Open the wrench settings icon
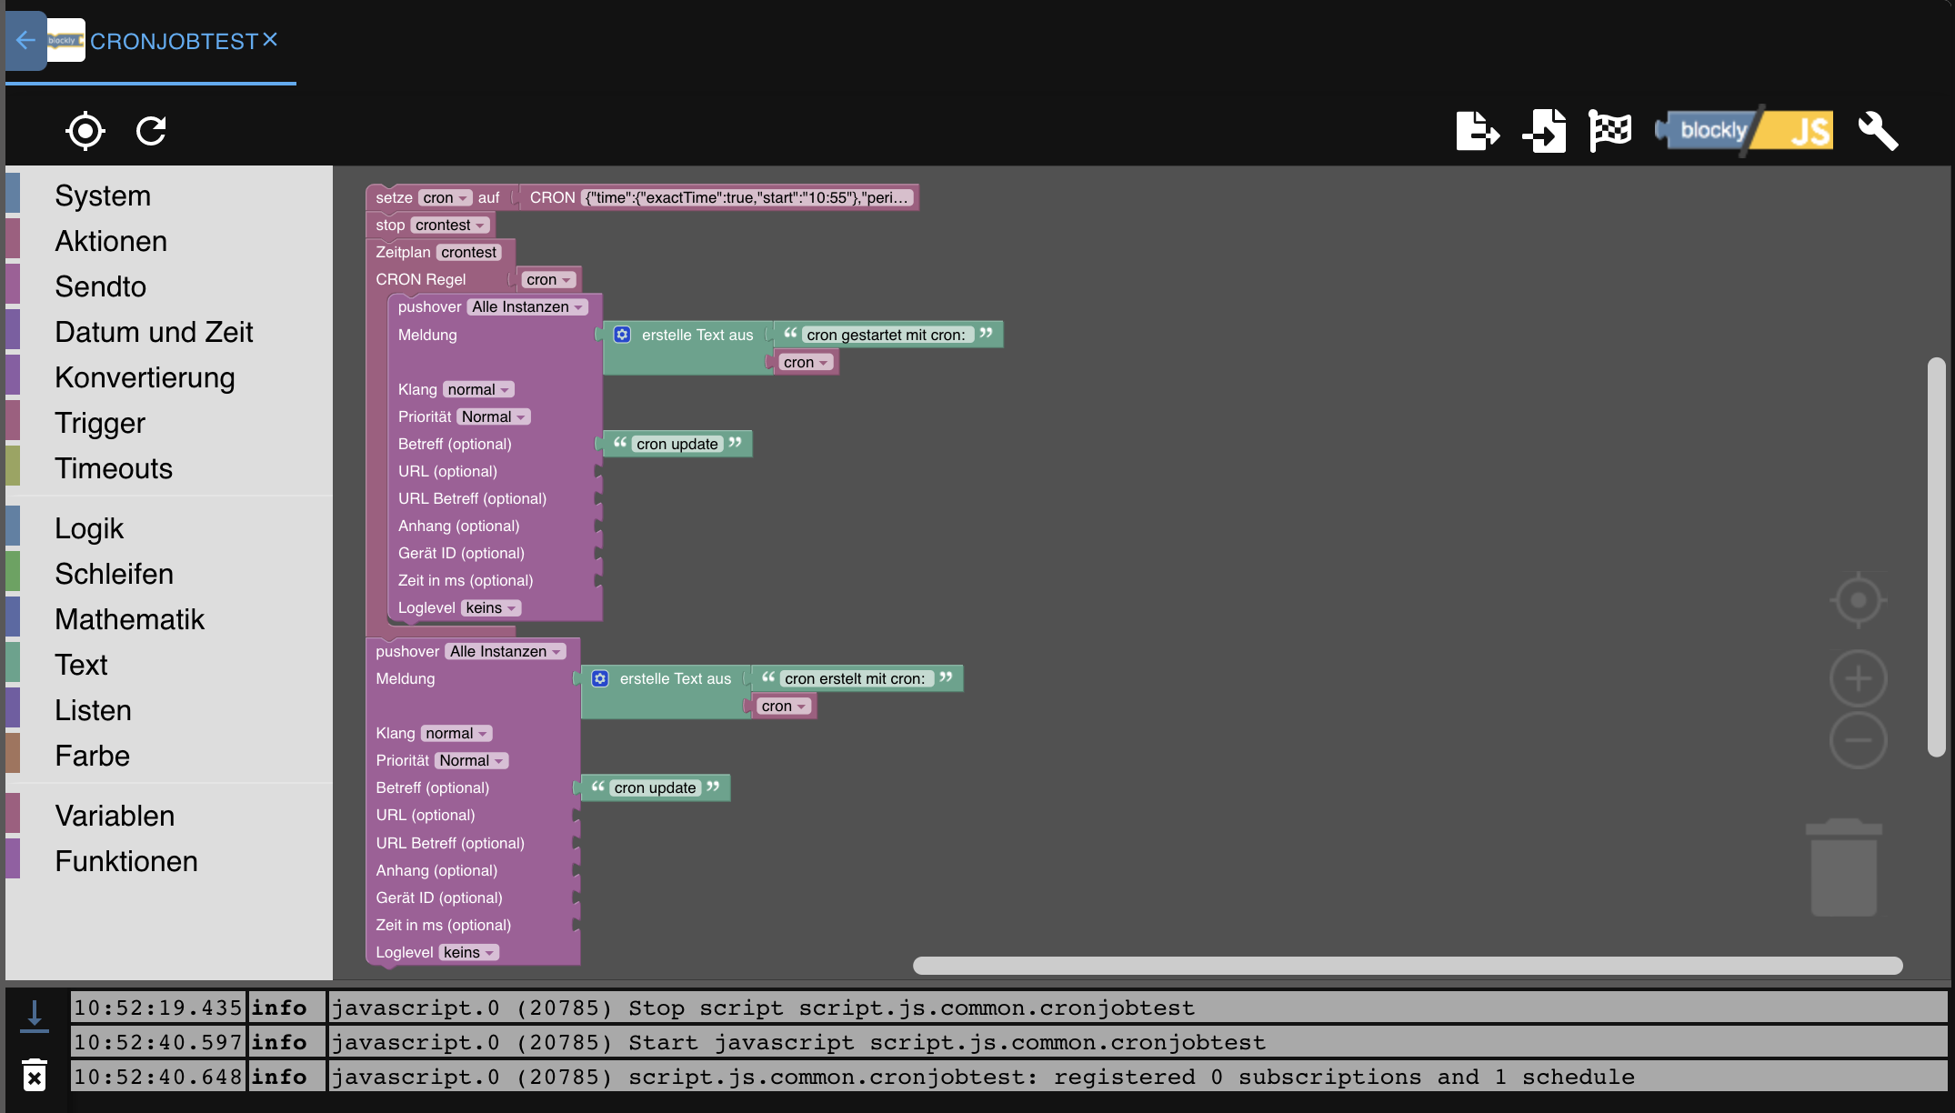Screen dimensions: 1955x1113 tap(1878, 131)
